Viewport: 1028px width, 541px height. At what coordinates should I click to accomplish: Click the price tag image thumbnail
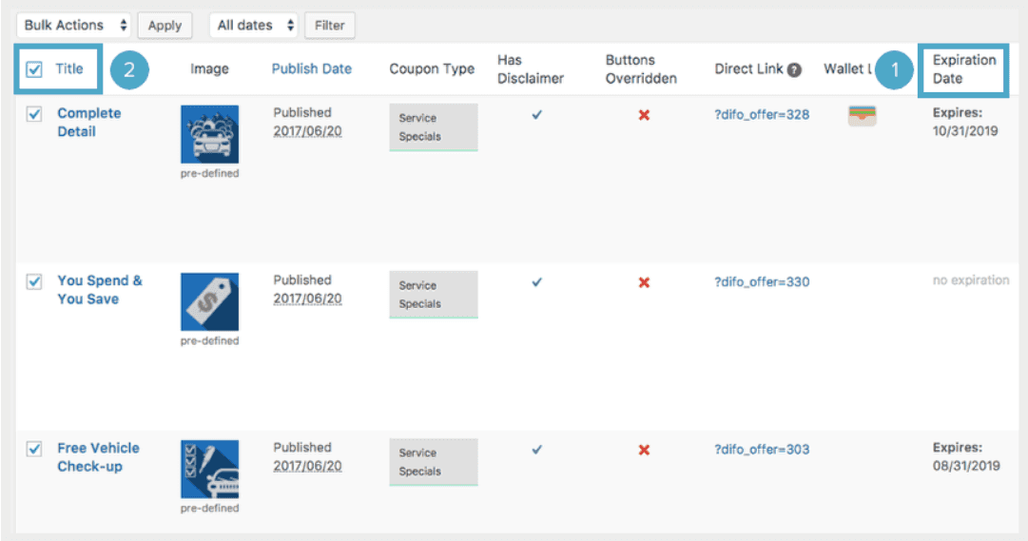pos(210,301)
